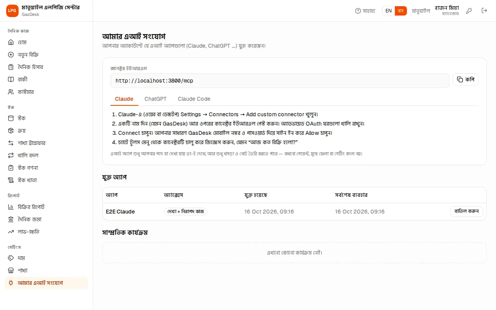The image size is (496, 310).
Task: Click the বিক্রির রিপোর্ট bar chart icon
Action: (x=11, y=207)
